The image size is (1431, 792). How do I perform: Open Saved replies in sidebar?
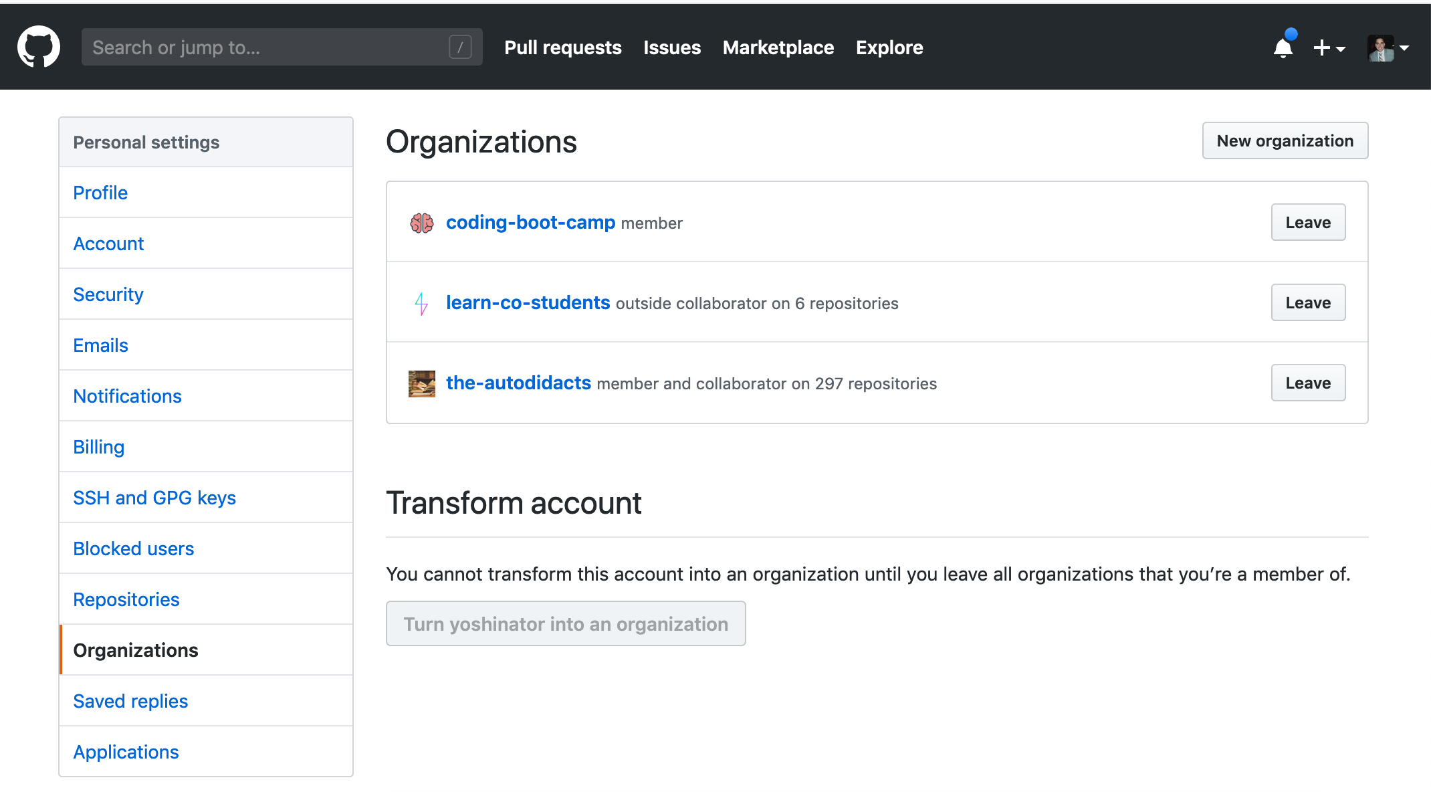[130, 701]
